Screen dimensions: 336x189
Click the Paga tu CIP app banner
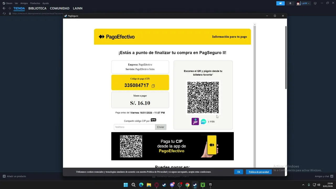point(172,146)
